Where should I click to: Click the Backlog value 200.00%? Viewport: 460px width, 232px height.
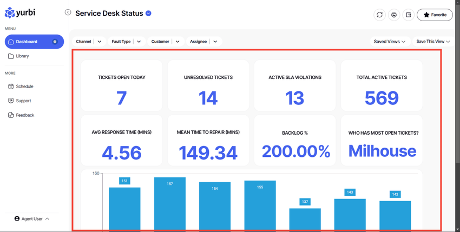click(296, 151)
